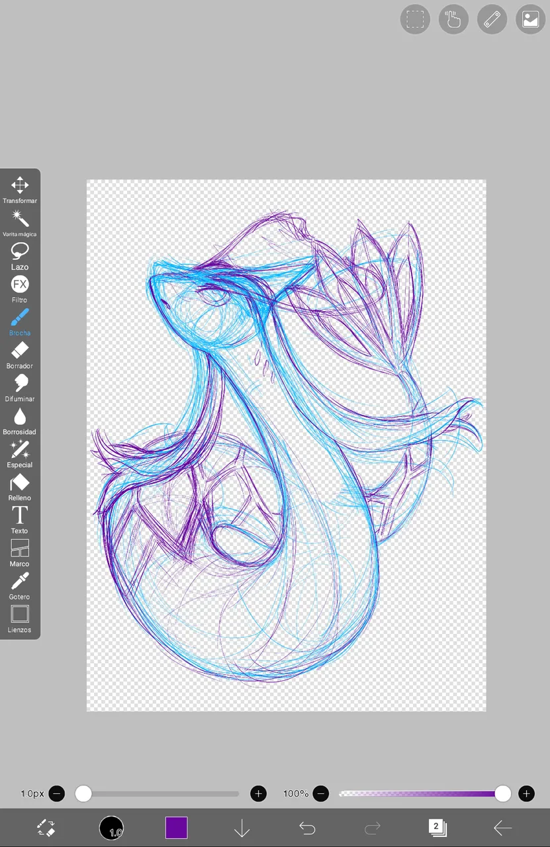Open the Lienzos canvas tool
Screen dimensions: 550x847
pos(20,619)
